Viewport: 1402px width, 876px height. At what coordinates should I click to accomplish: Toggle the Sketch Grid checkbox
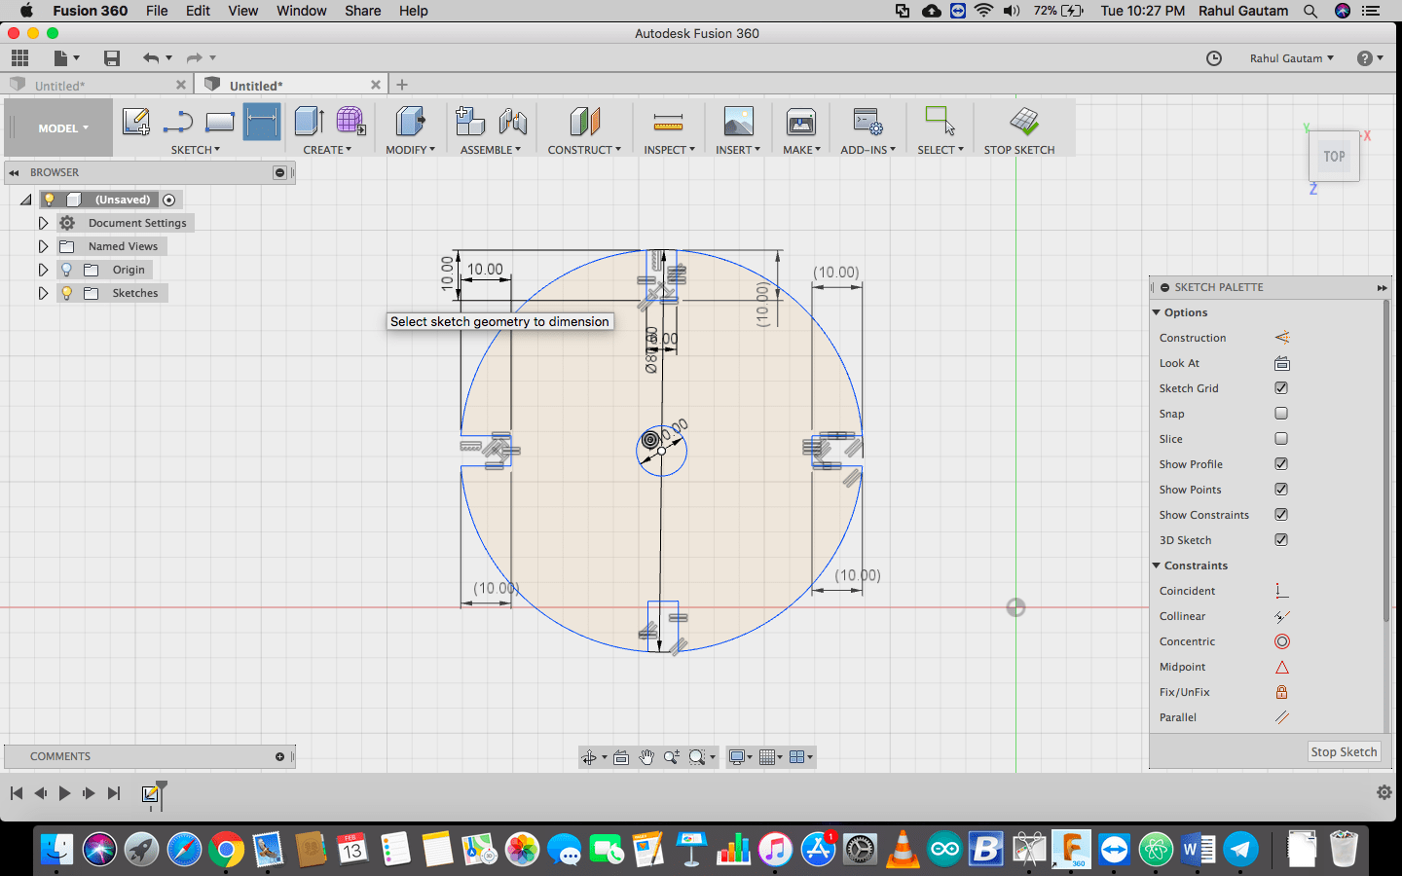[x=1281, y=388]
